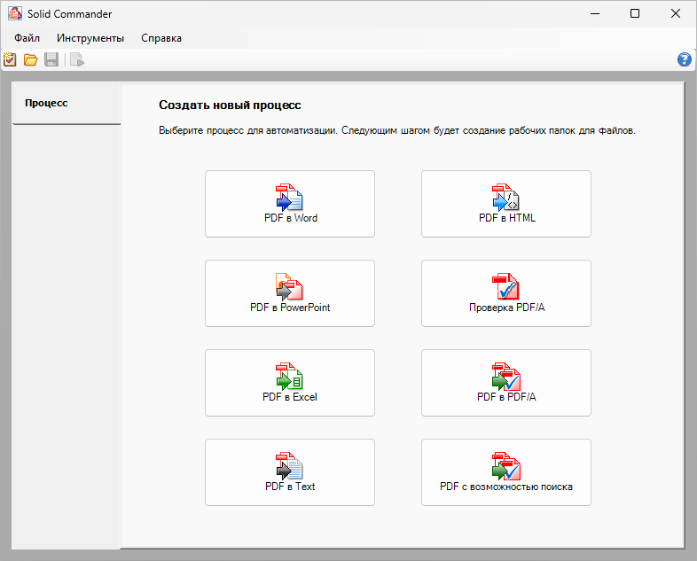Open help via the blue question mark icon
697x561 pixels.
click(x=684, y=60)
